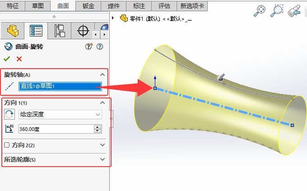This screenshot has width=307, height=191.
Task: Click the left axis endpoint handle
Action: tap(155, 89)
